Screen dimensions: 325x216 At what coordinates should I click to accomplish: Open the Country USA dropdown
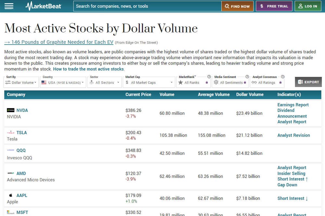pyautogui.click(x=63, y=82)
